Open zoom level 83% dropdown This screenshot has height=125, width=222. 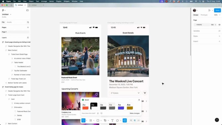[217, 15]
